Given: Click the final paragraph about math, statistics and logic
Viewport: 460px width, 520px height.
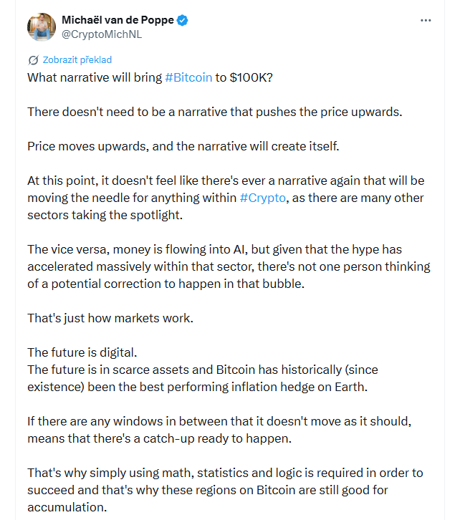Looking at the screenshot, I should coord(225,490).
